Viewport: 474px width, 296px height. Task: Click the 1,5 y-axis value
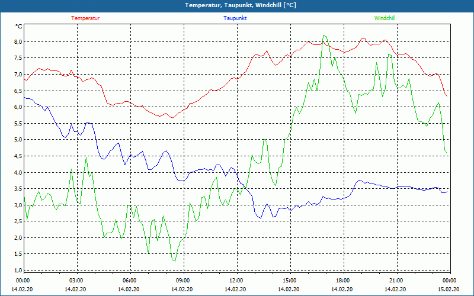pos(18,254)
